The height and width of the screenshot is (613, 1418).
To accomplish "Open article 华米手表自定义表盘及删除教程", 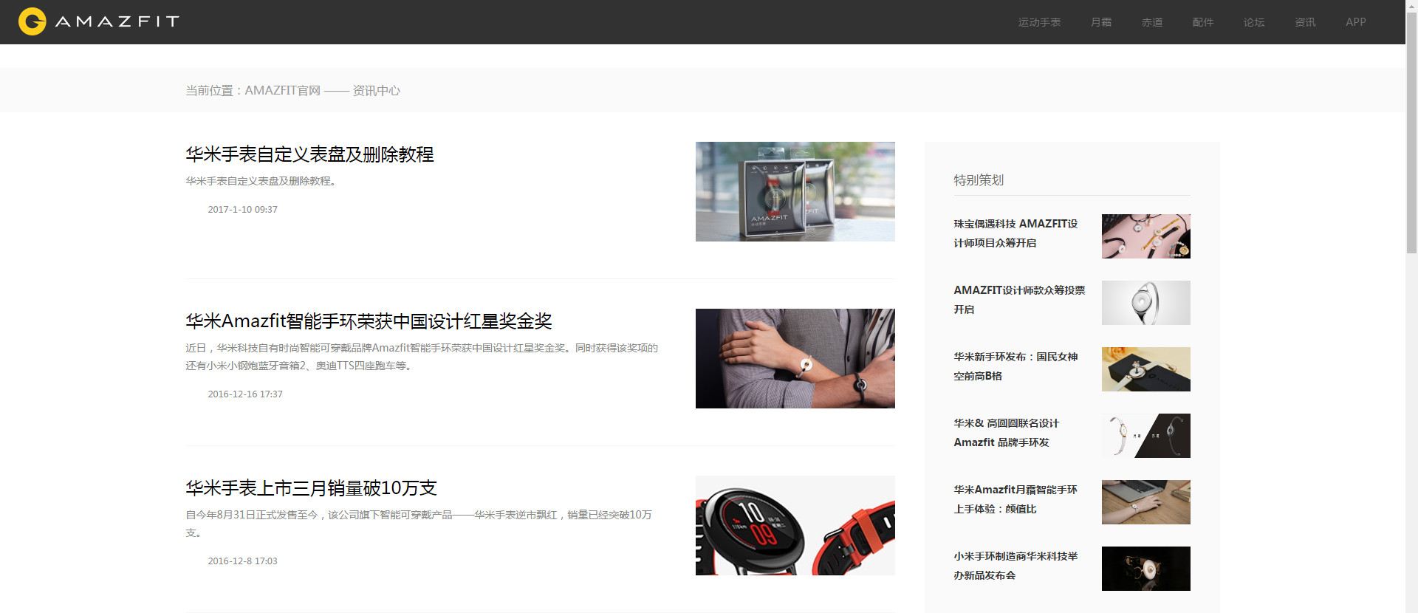I will click(x=309, y=154).
